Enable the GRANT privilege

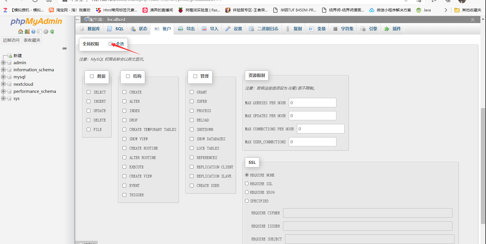pos(192,92)
